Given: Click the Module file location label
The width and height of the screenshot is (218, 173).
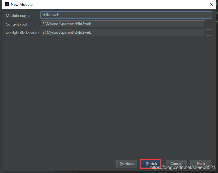Looking at the screenshot, I should point(23,33).
